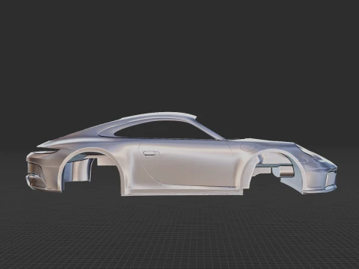Click the door handle on the car model
The height and width of the screenshot is (269, 359).
(x=151, y=153)
